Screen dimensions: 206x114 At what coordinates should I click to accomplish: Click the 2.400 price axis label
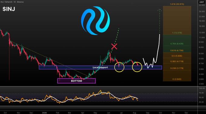coord(202,84)
